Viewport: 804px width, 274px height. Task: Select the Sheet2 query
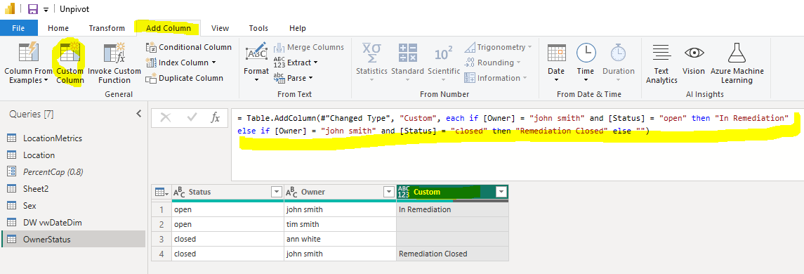(73, 189)
